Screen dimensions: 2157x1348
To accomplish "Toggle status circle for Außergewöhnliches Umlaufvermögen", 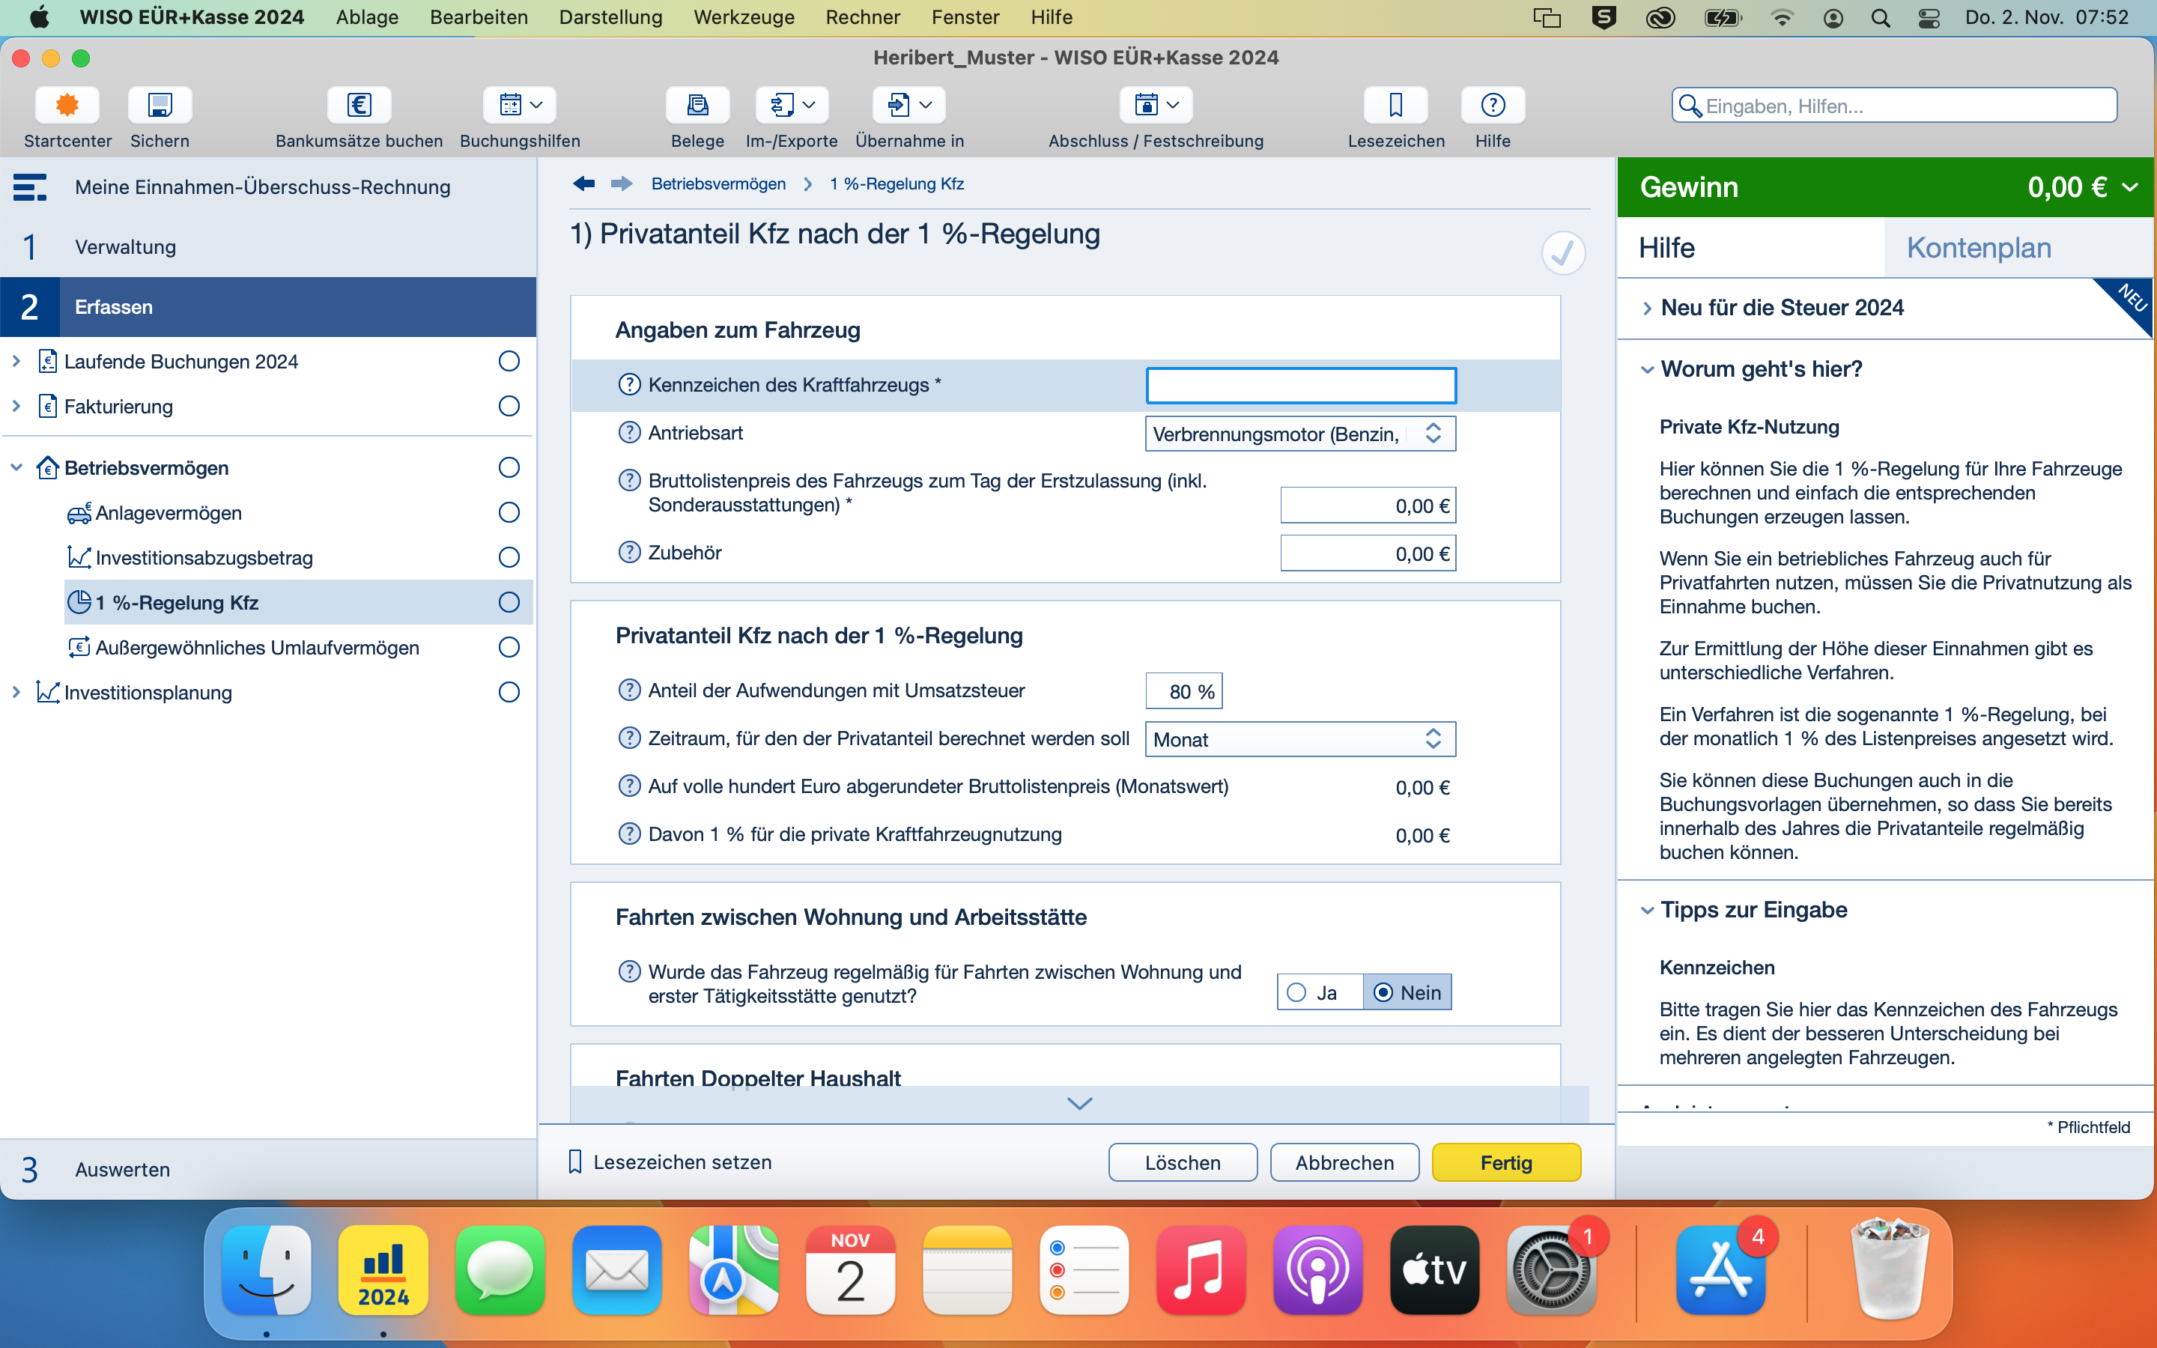I will coord(509,647).
